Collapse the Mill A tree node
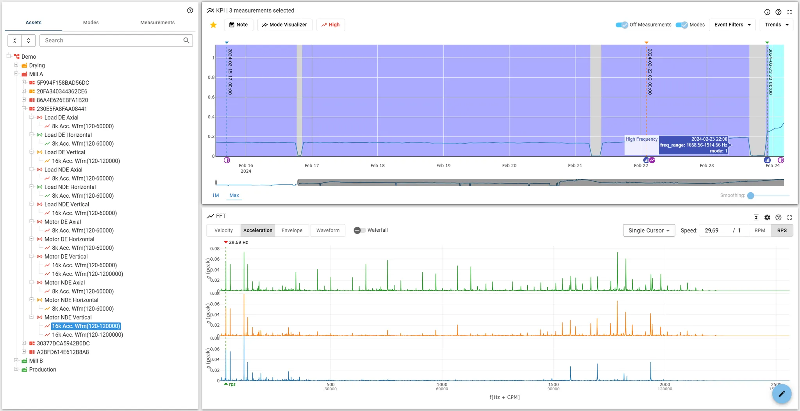 tap(16, 74)
